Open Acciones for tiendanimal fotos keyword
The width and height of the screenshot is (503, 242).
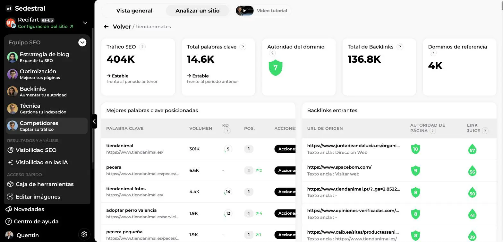pos(285,192)
